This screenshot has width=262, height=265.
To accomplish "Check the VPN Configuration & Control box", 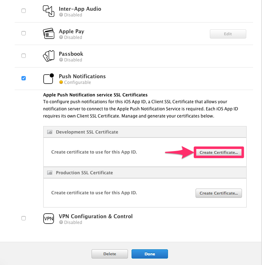I will click(24, 218).
